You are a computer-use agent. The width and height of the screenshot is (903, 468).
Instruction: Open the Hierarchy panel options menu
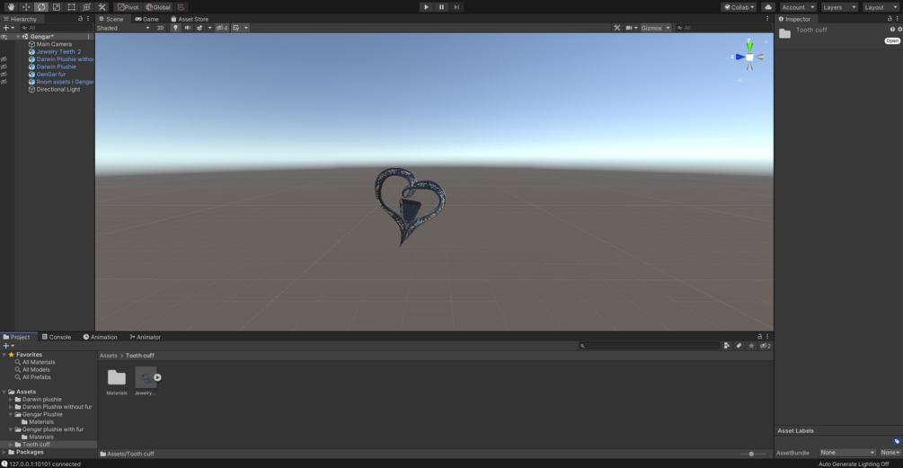(88, 19)
